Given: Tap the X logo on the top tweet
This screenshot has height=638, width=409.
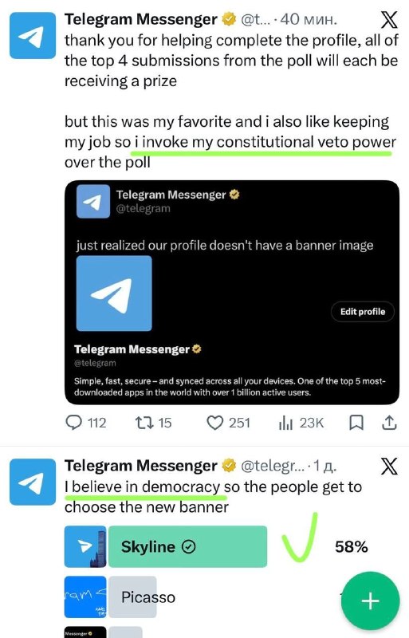Looking at the screenshot, I should [x=388, y=19].
